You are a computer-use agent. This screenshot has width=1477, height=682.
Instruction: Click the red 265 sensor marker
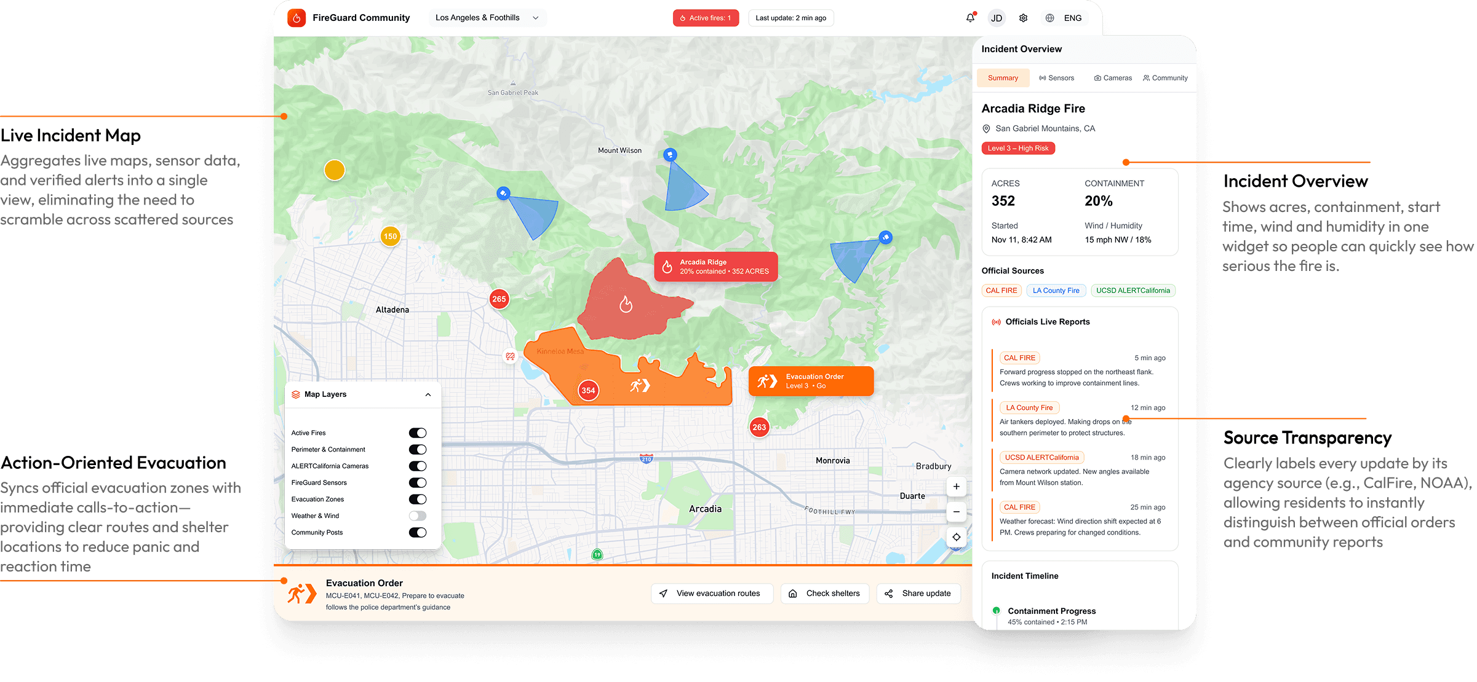[499, 299]
